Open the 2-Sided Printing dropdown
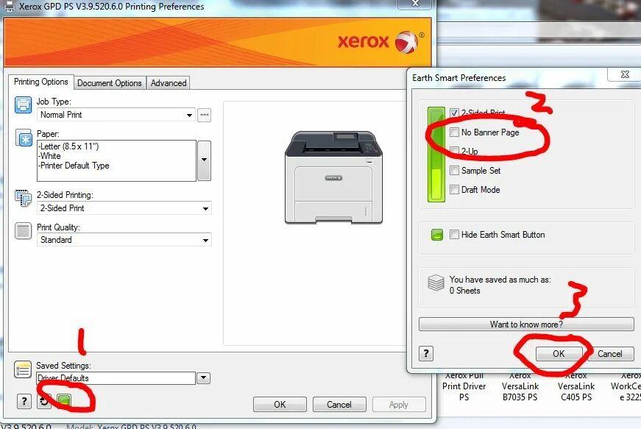Image resolution: width=641 pixels, height=429 pixels. (x=124, y=208)
